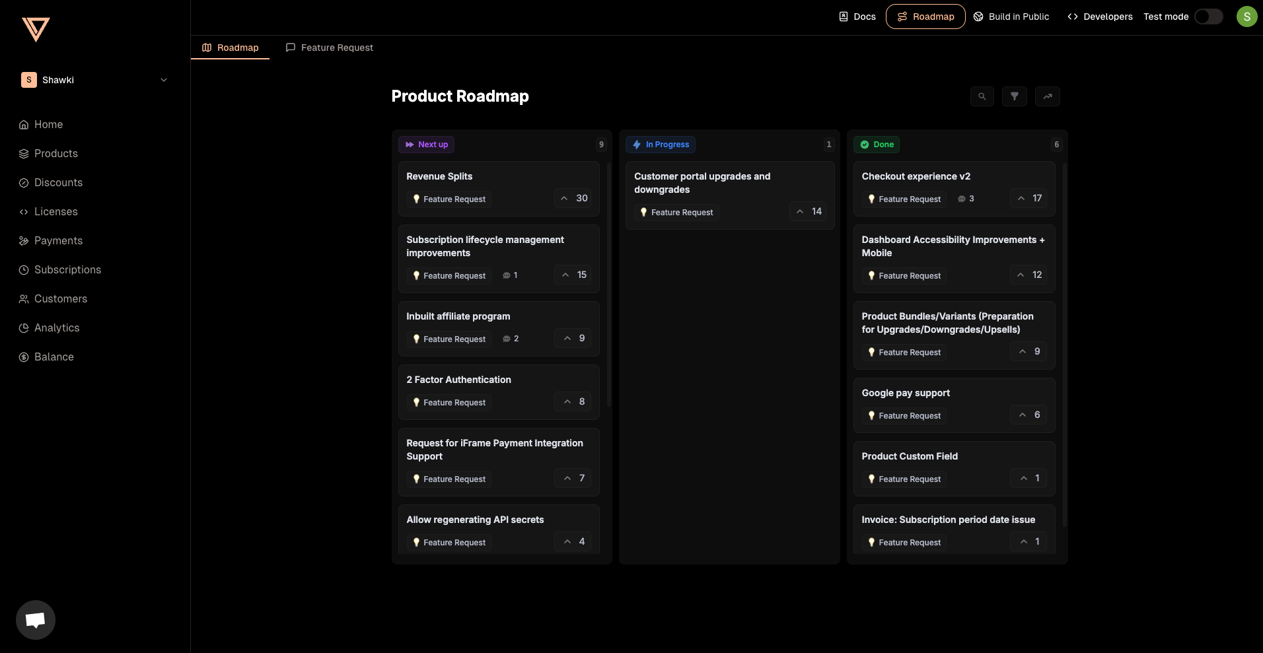
Task: Upvote the Revenue Splits card
Action: (573, 199)
